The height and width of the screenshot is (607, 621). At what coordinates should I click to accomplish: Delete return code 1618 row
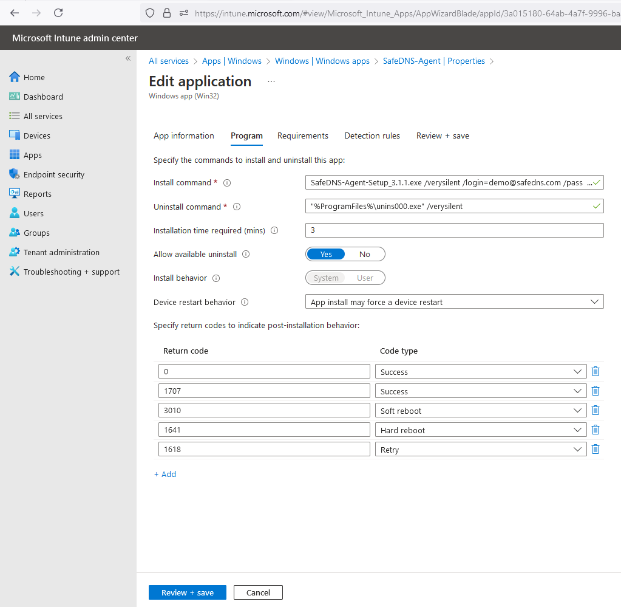pyautogui.click(x=596, y=449)
